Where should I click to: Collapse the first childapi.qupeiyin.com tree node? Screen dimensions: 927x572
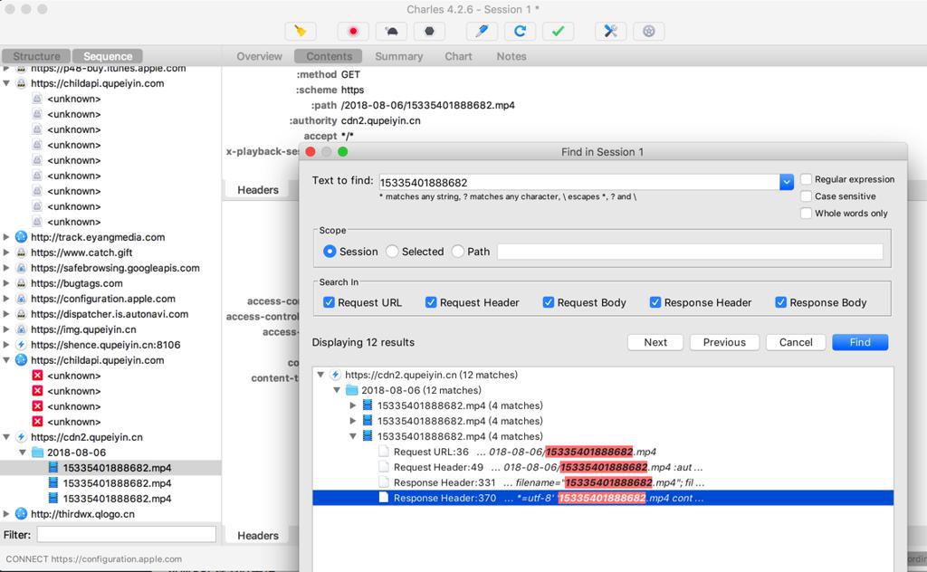pyautogui.click(x=6, y=83)
